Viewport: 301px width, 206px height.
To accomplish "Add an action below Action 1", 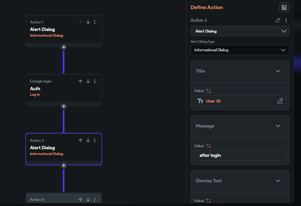I will tap(64, 47).
